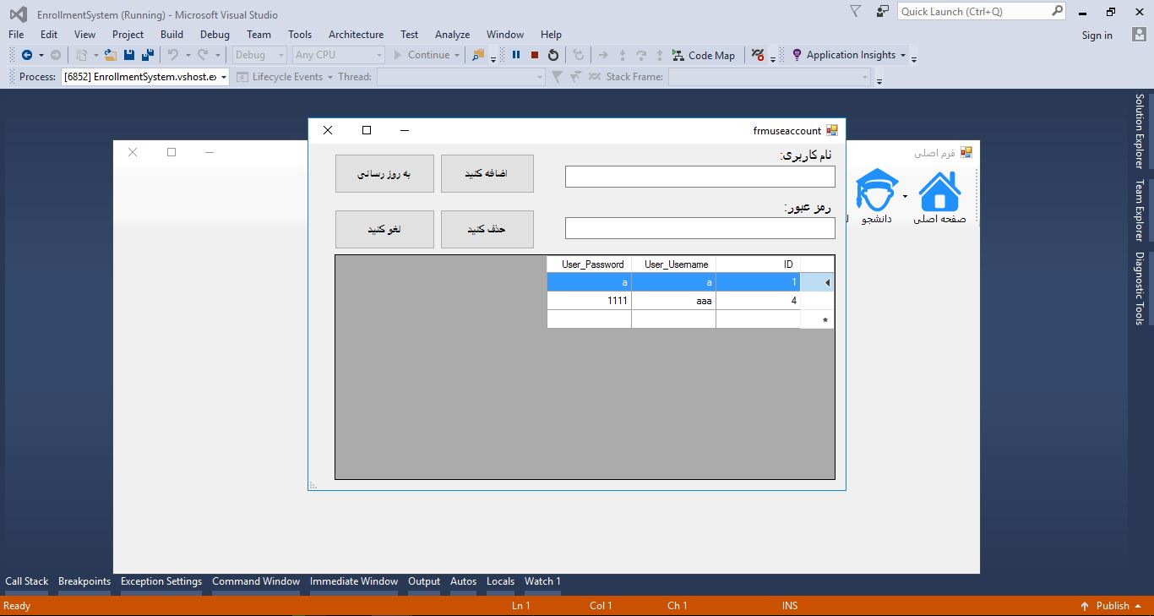
Task: Select the دانشجو student icon
Action: 877,188
